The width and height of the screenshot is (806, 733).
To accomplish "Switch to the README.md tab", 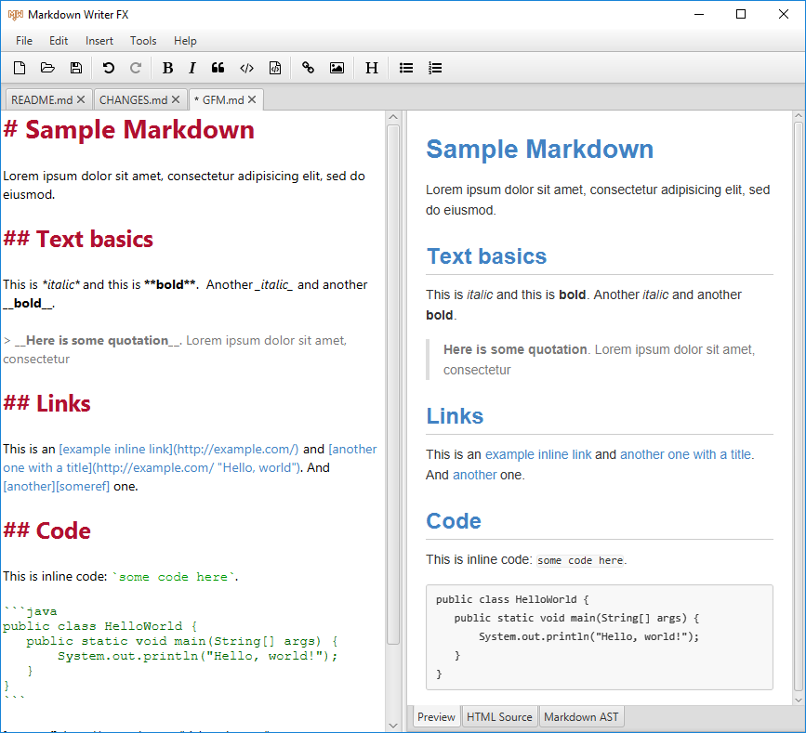I will pyautogui.click(x=42, y=99).
